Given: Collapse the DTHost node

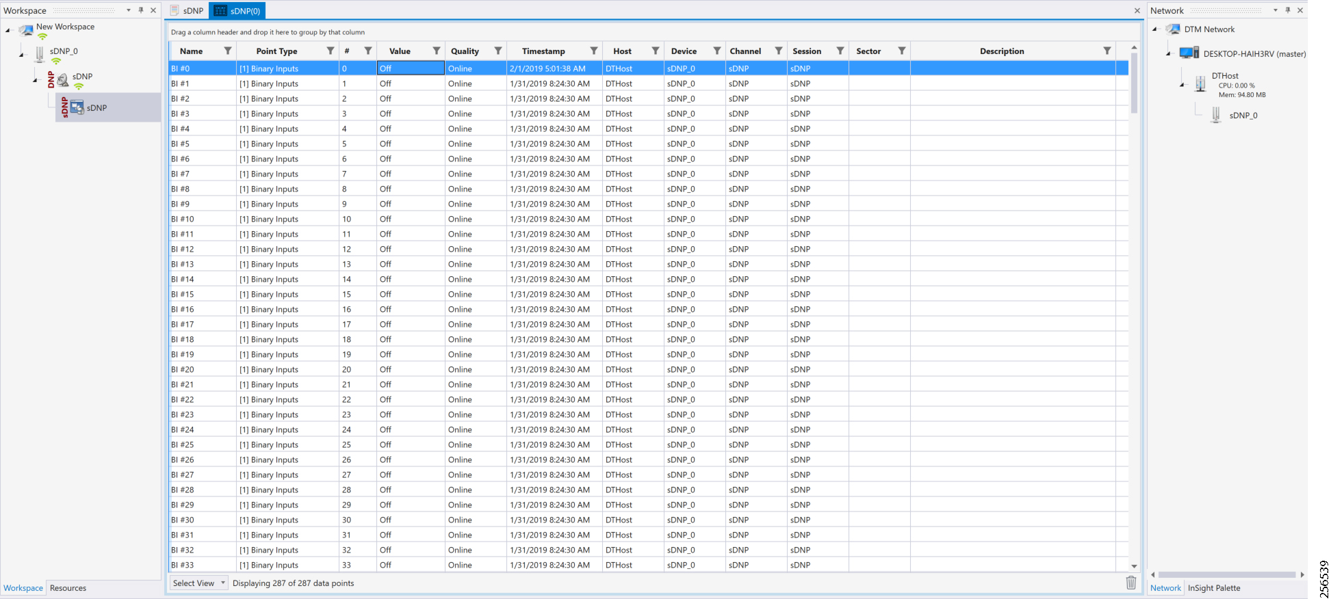Looking at the screenshot, I should (1182, 85).
